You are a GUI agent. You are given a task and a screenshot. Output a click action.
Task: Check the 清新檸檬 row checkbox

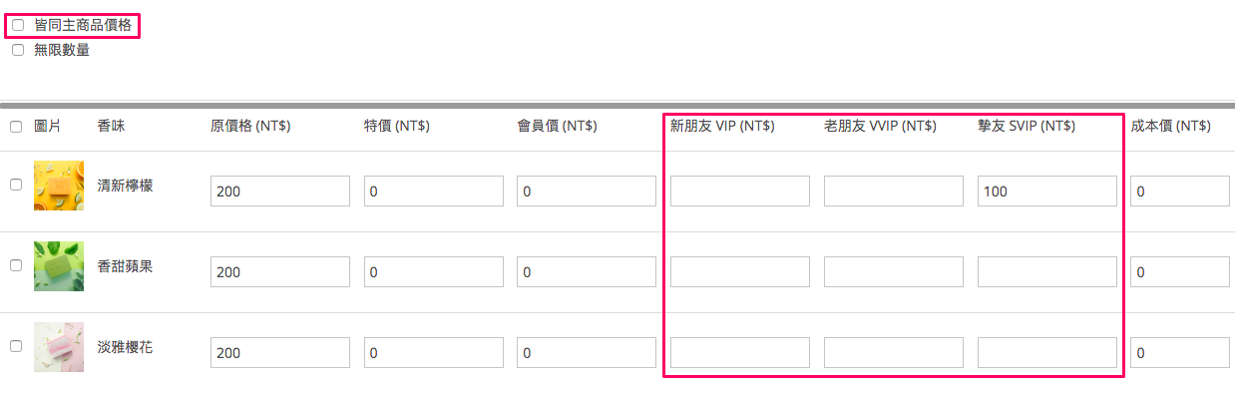(x=16, y=185)
